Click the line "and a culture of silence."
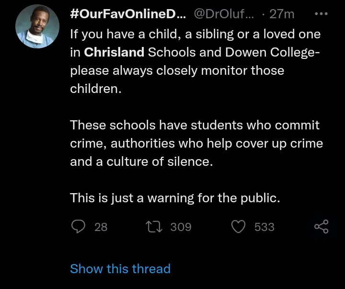 coord(141,162)
